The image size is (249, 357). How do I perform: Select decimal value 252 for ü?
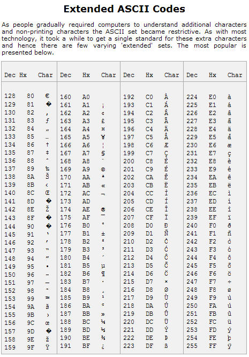pyautogui.click(x=192, y=322)
